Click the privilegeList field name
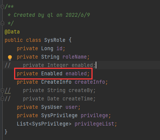Screen dimensions: 160x140 coord(94,124)
